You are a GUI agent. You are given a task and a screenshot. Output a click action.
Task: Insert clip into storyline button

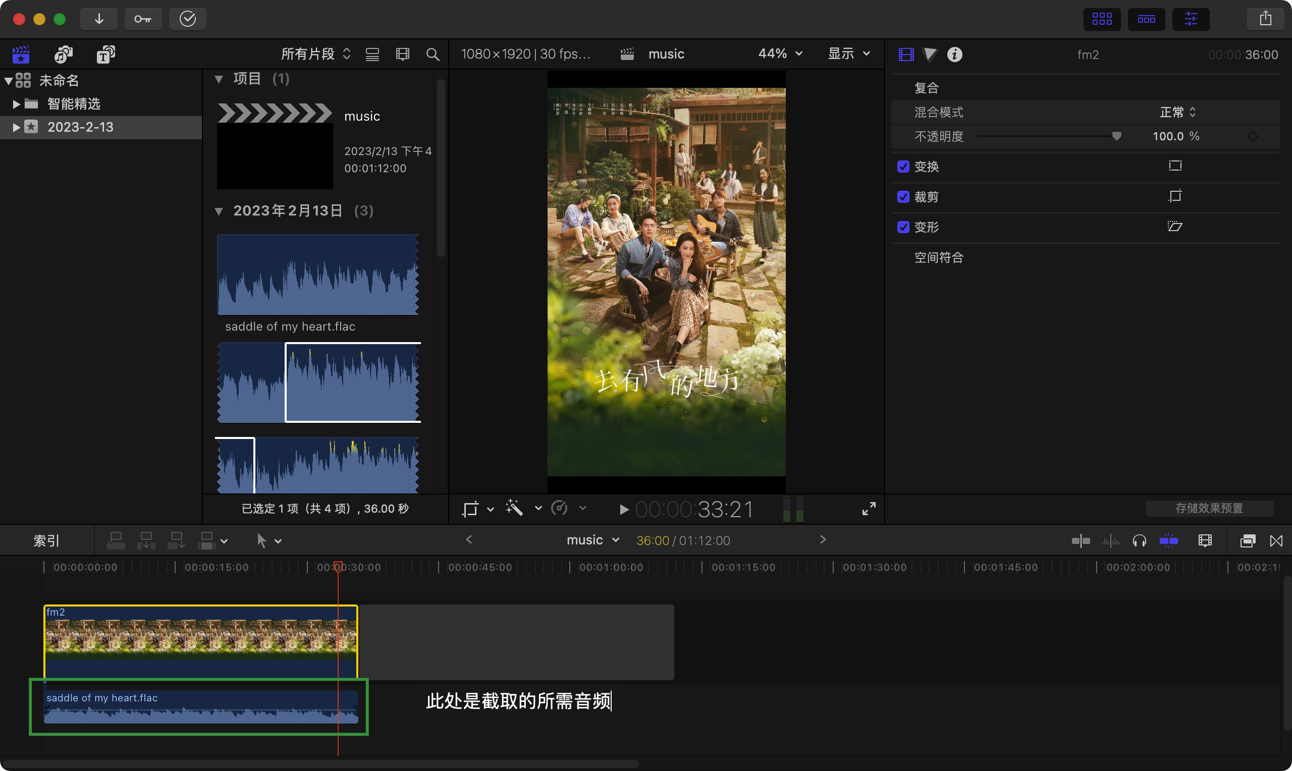point(146,540)
